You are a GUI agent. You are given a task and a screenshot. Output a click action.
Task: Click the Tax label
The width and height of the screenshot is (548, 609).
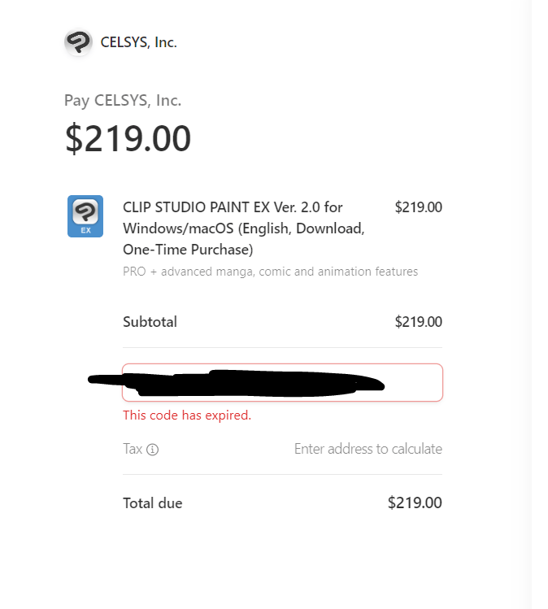pyautogui.click(x=133, y=449)
